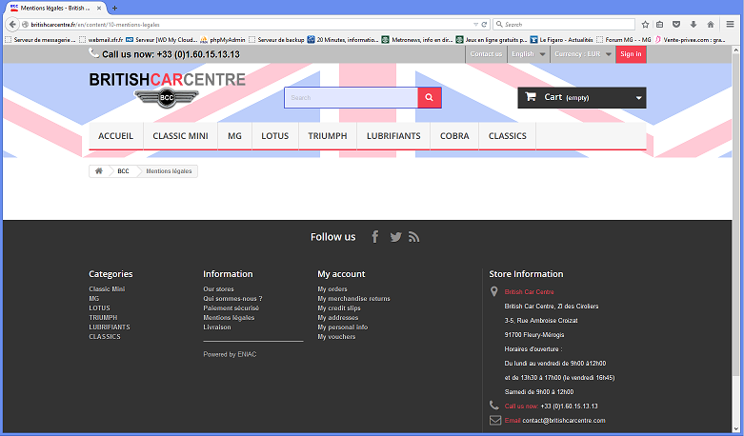Open Livraison footer link
Viewport: 744px width, 436px height.
217,327
